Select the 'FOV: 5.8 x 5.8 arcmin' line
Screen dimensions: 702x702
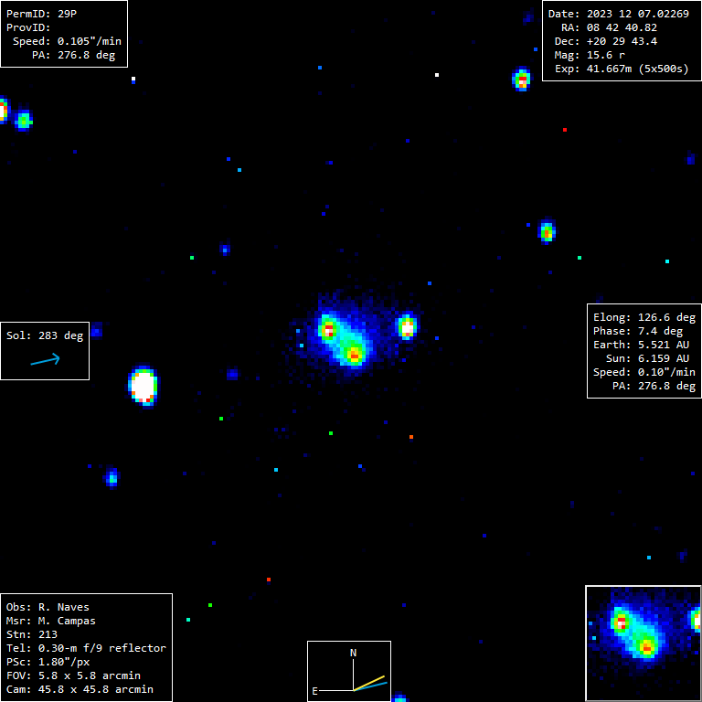pyautogui.click(x=73, y=675)
